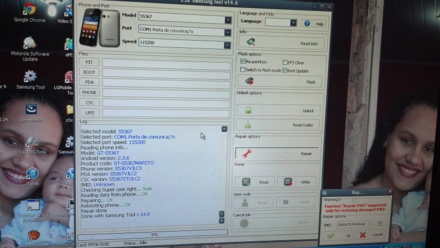440x248 pixels.
Task: Click the BOOT file button
Action: pyautogui.click(x=89, y=72)
